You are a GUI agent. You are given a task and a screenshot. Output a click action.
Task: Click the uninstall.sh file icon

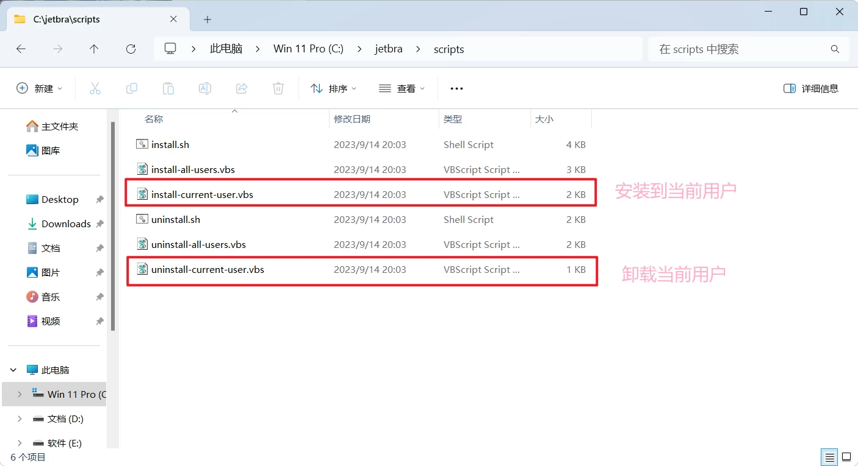[x=142, y=219]
